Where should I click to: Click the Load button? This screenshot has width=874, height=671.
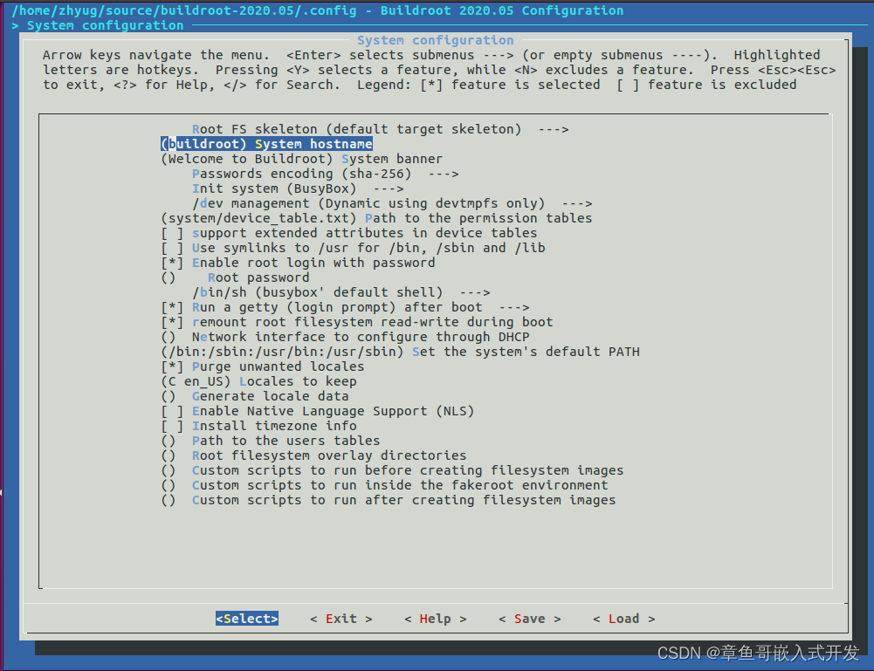pos(623,619)
